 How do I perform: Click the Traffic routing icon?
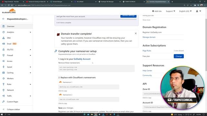click(4, 96)
